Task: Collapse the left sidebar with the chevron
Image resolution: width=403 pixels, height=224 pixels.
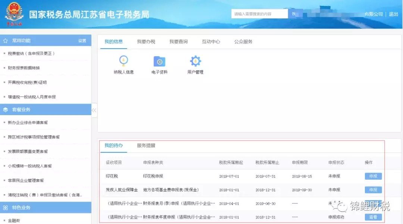Action: click(94, 110)
